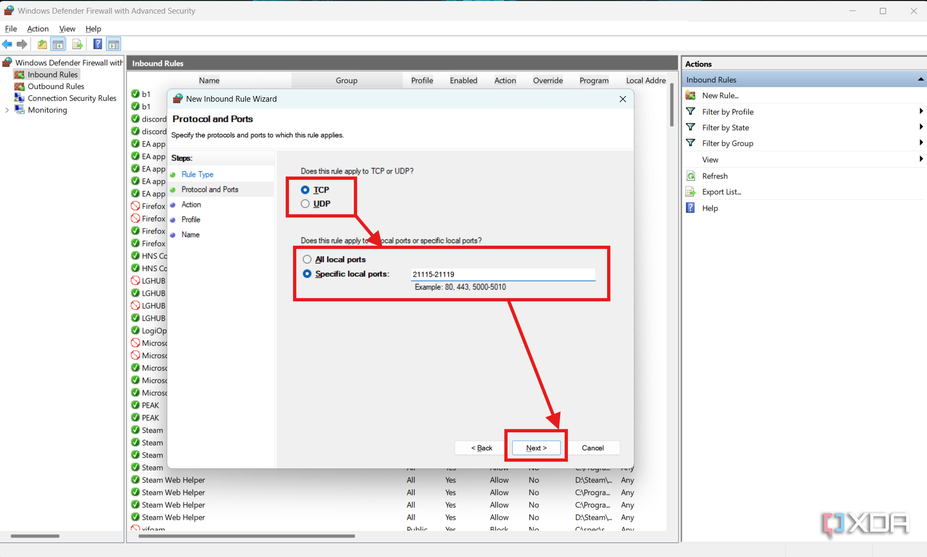This screenshot has width=927, height=557.
Task: Click the Back button in the wizard
Action: pyautogui.click(x=482, y=448)
